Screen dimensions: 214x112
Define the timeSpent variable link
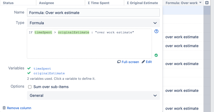pyautogui.click(x=42, y=69)
